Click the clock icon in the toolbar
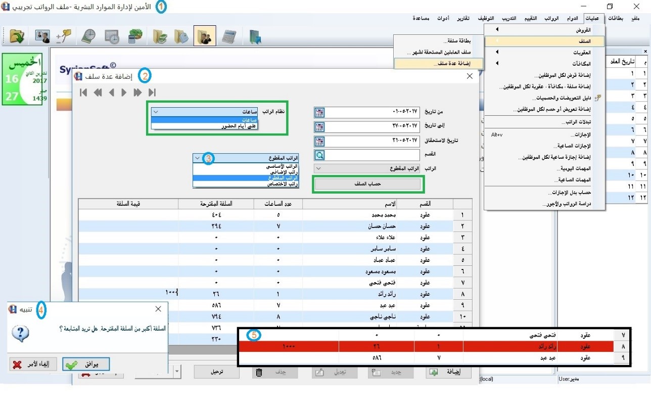The width and height of the screenshot is (651, 407). point(88,36)
